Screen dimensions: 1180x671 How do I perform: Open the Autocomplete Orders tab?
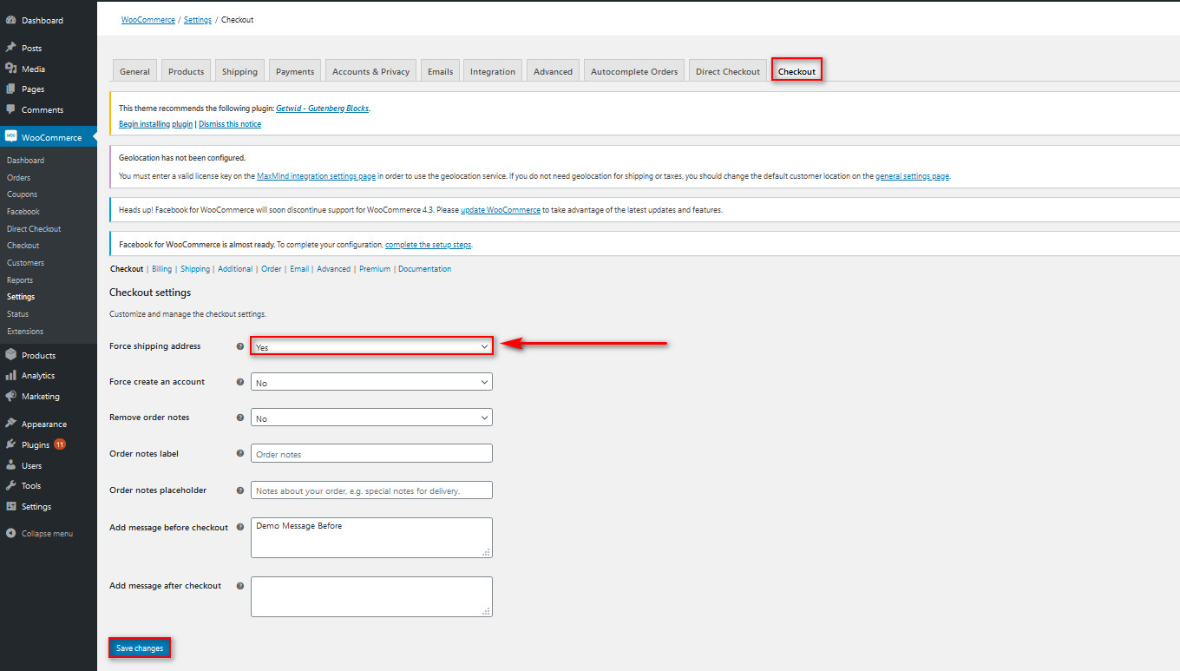pyautogui.click(x=634, y=70)
